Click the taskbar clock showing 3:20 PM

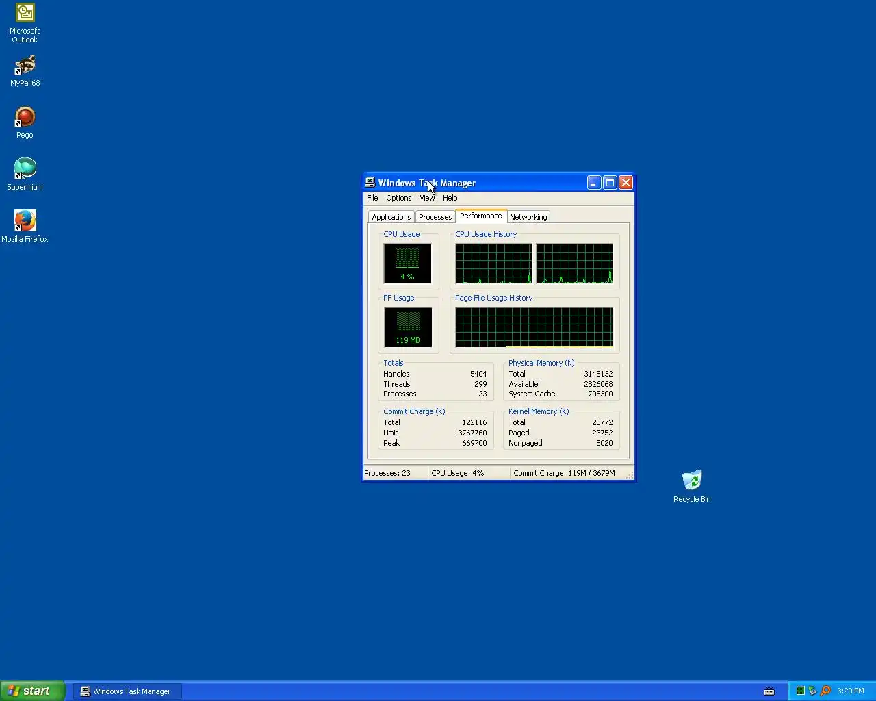click(x=851, y=691)
